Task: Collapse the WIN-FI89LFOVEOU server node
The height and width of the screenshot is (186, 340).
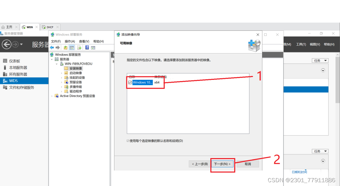Action: pyautogui.click(x=57, y=64)
